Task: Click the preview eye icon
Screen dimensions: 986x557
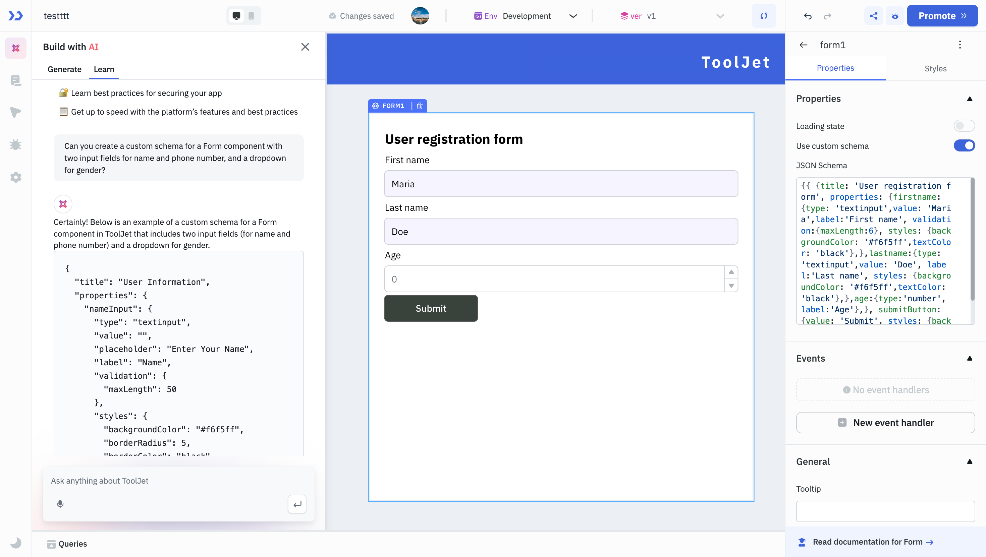Action: [895, 16]
